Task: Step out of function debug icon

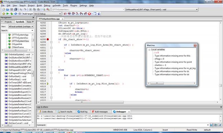Action: click(85, 14)
